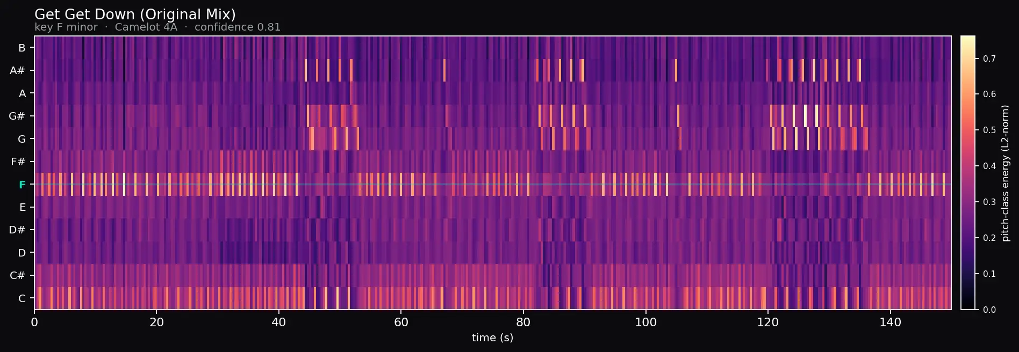Click the A# pitch-class axis label
This screenshot has width=1019, height=352.
click(18, 71)
